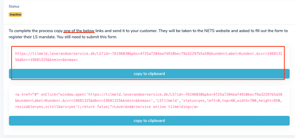Screen dimensions: 295x138
Task: Click the underlined "one of the below" text
Action: pos(79,31)
